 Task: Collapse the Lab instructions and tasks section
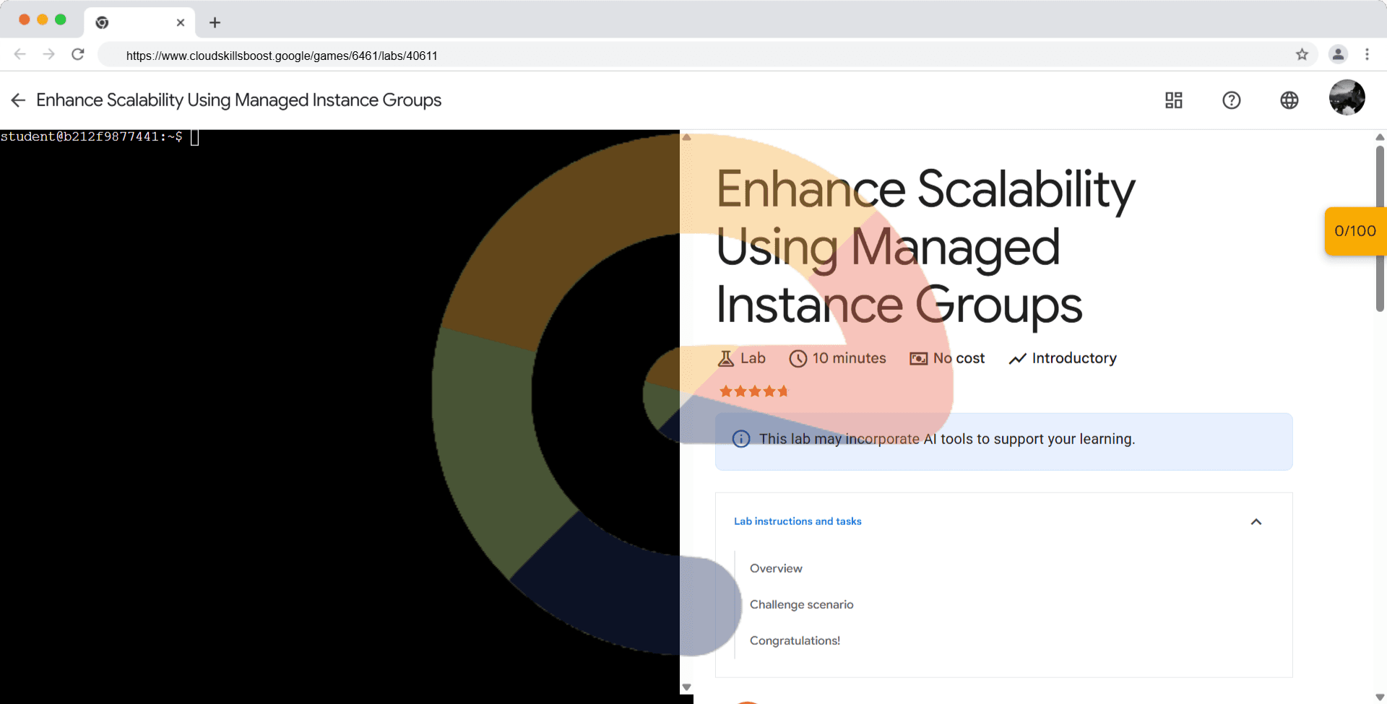pyautogui.click(x=1256, y=521)
